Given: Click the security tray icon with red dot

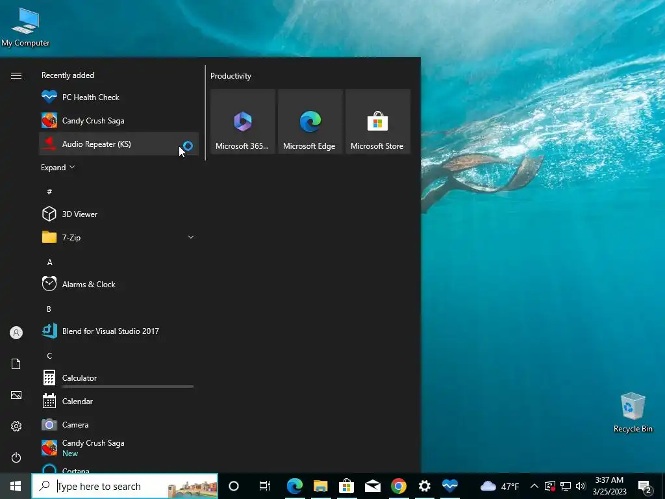Looking at the screenshot, I should [550, 486].
